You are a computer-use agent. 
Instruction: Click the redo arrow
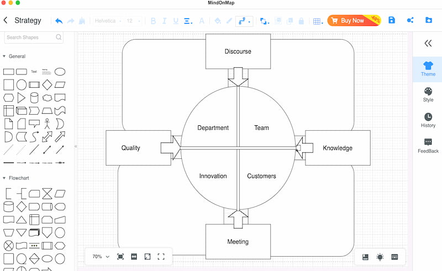click(x=71, y=21)
